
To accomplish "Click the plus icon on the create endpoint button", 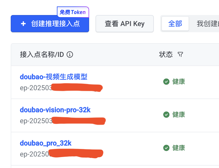I will point(23,24).
